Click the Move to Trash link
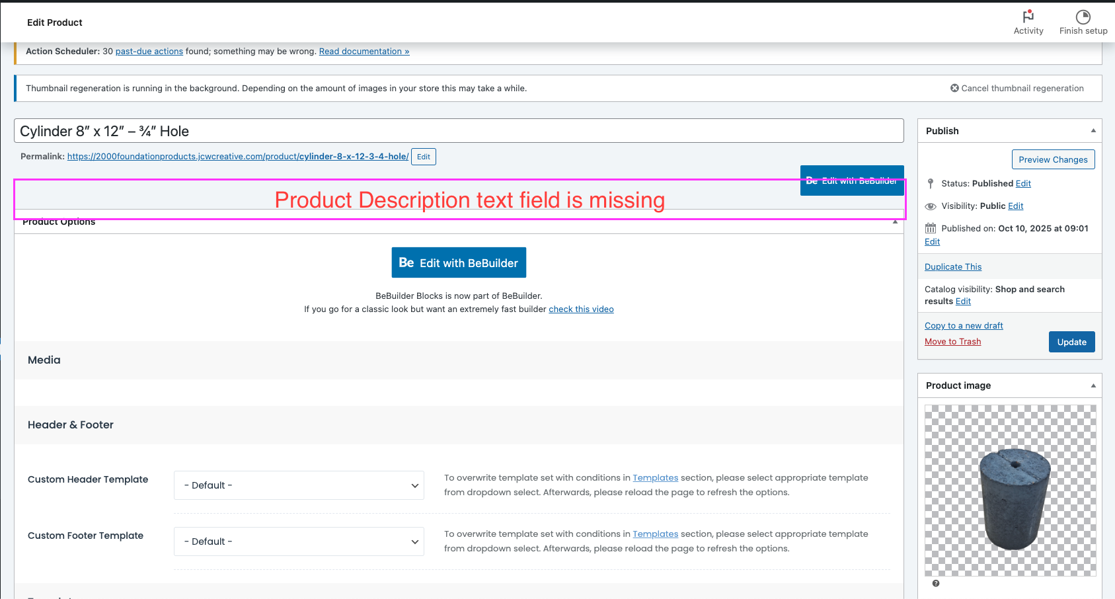This screenshot has width=1115, height=599. coord(952,342)
